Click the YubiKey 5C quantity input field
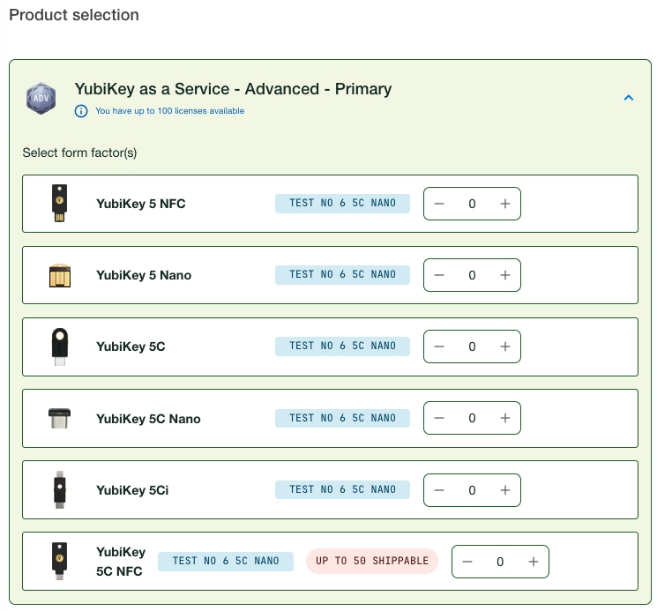The width and height of the screenshot is (657, 611). point(472,346)
